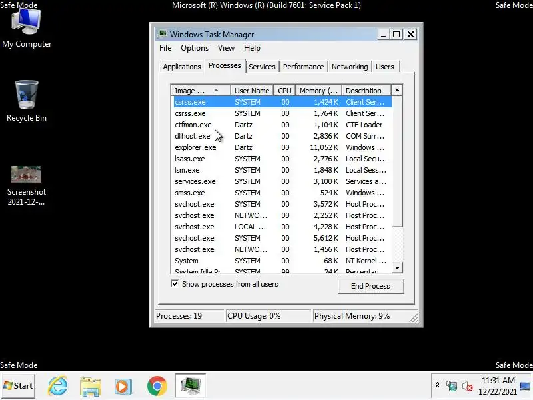Screen dimensions: 533x400
Task: Switch to the Users tab
Action: [x=385, y=67]
